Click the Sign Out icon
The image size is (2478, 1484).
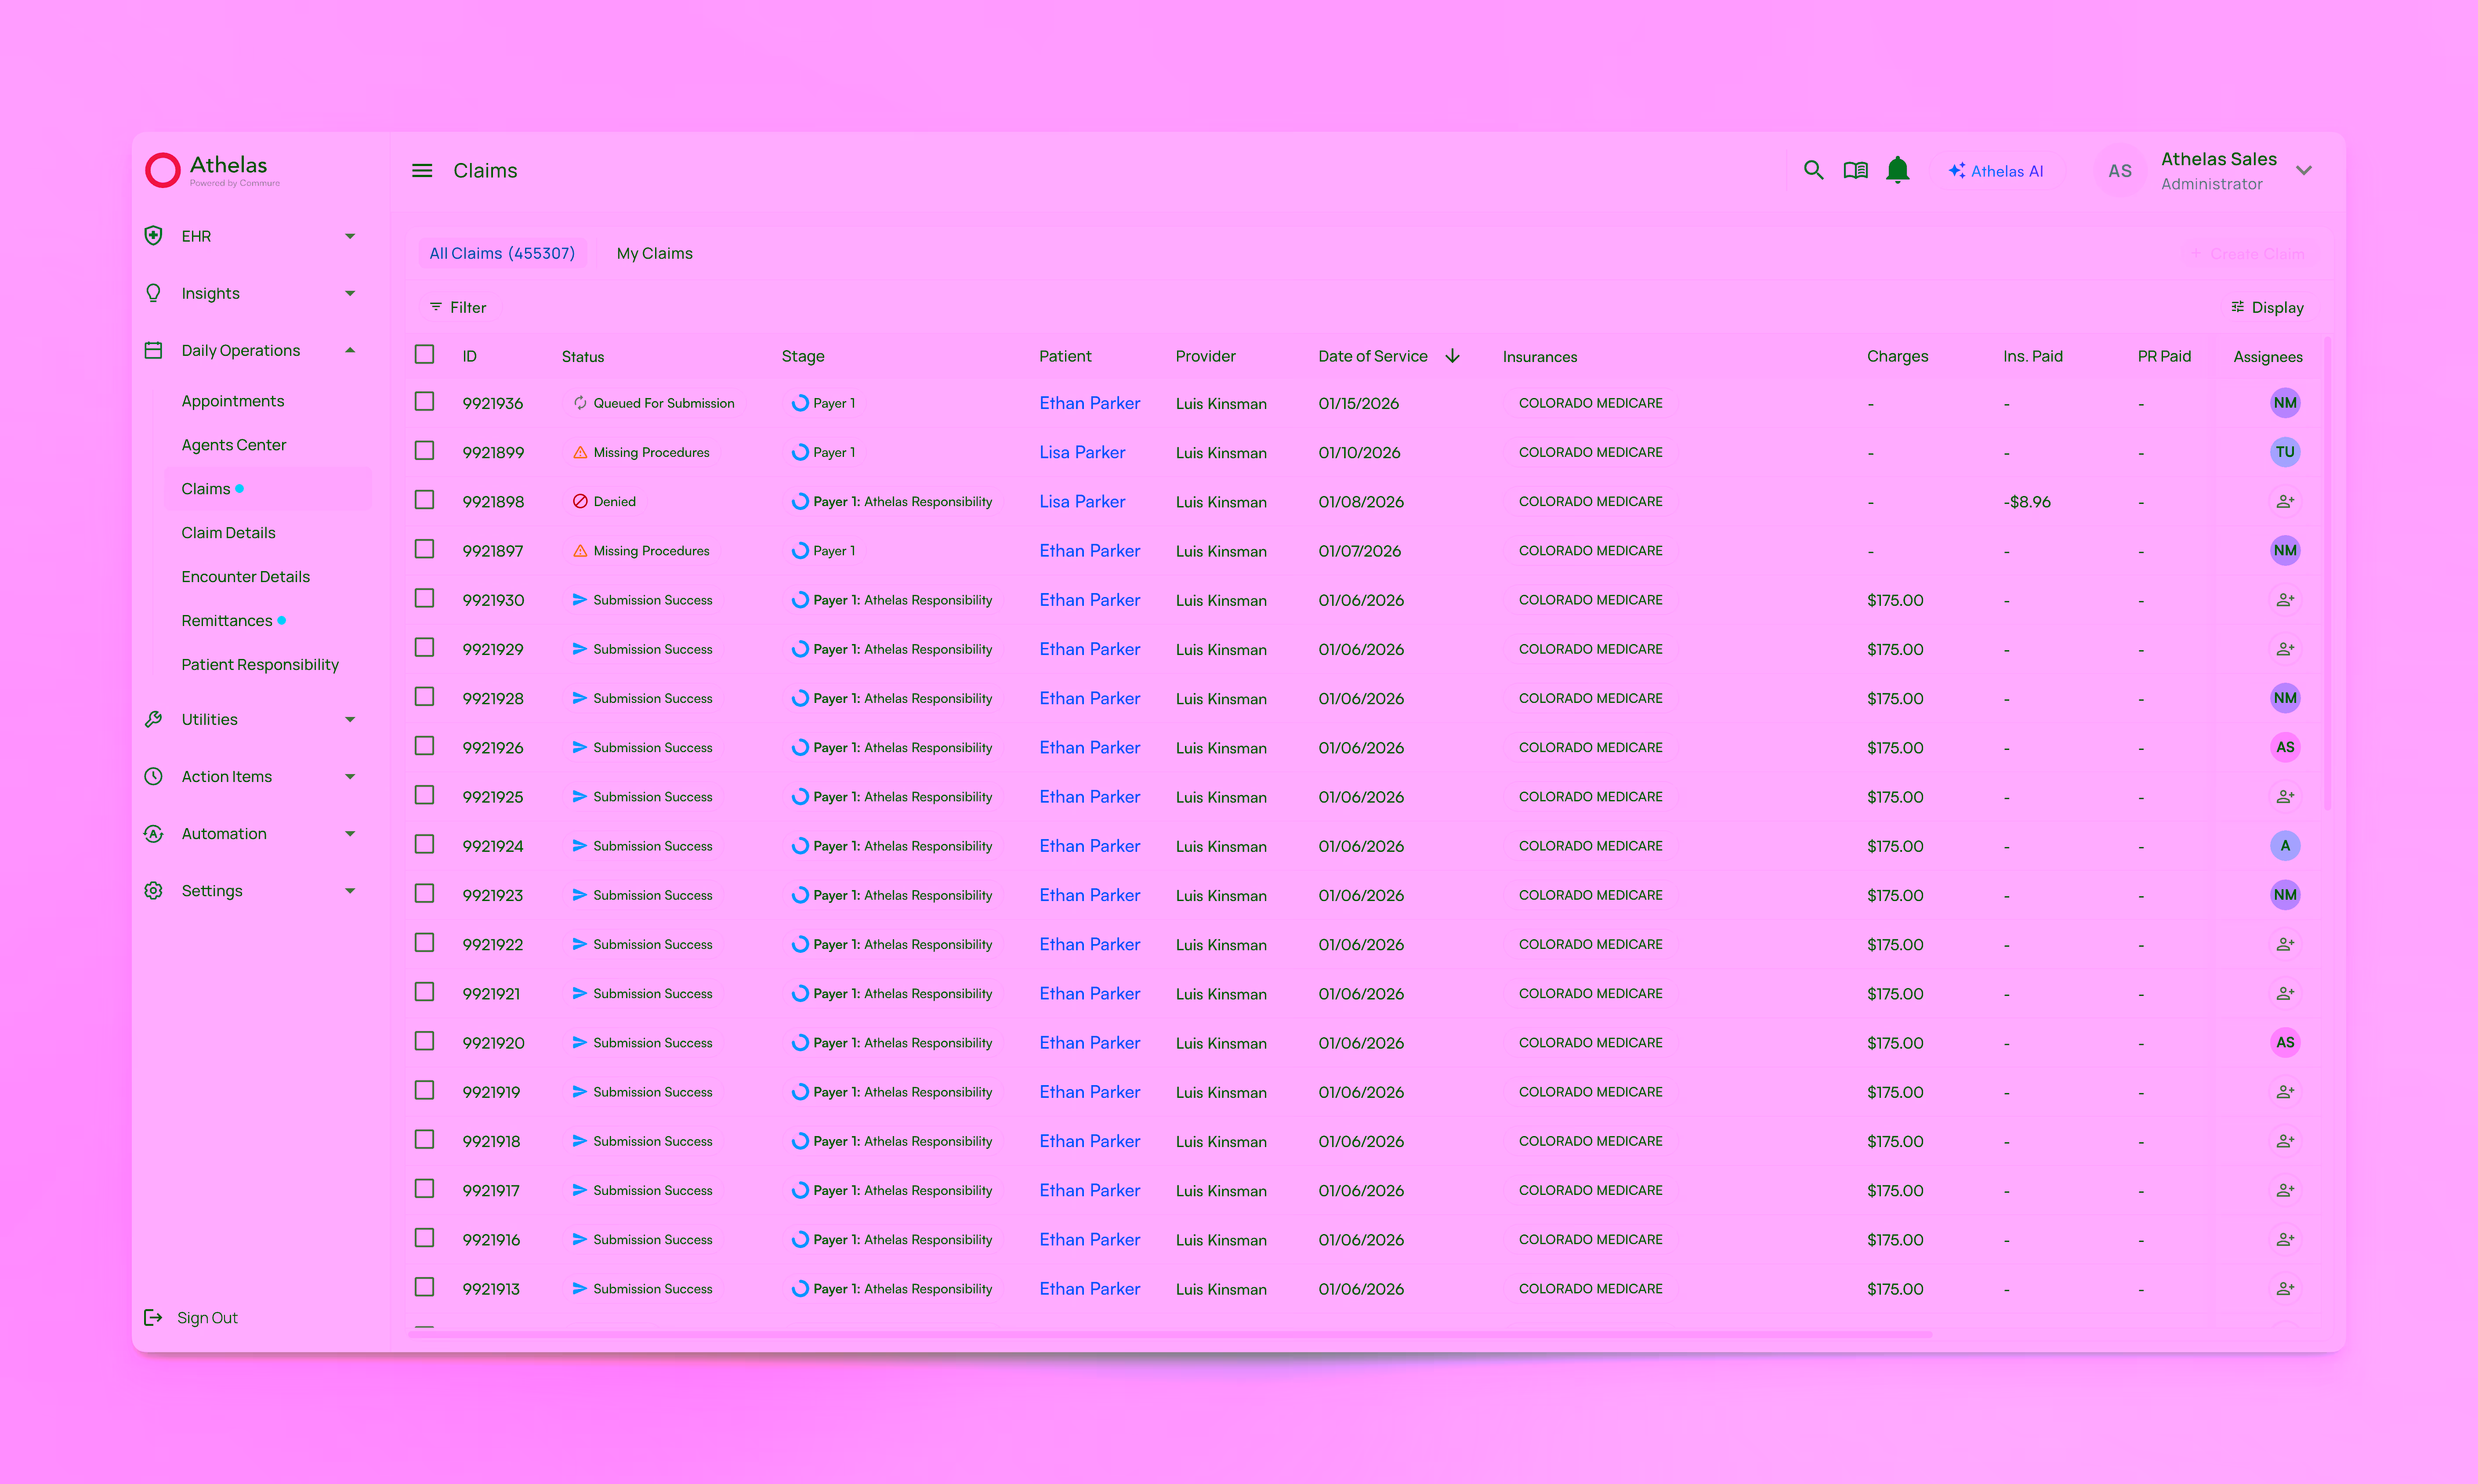(153, 1317)
